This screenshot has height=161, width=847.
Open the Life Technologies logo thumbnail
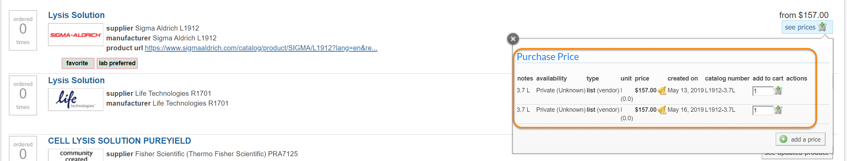[76, 100]
